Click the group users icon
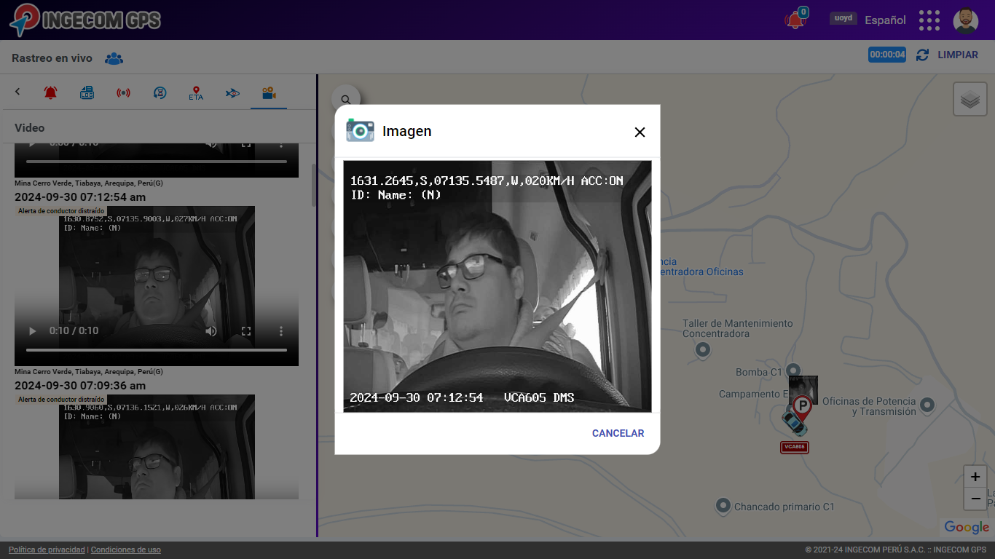Image resolution: width=995 pixels, height=559 pixels. coord(114,59)
